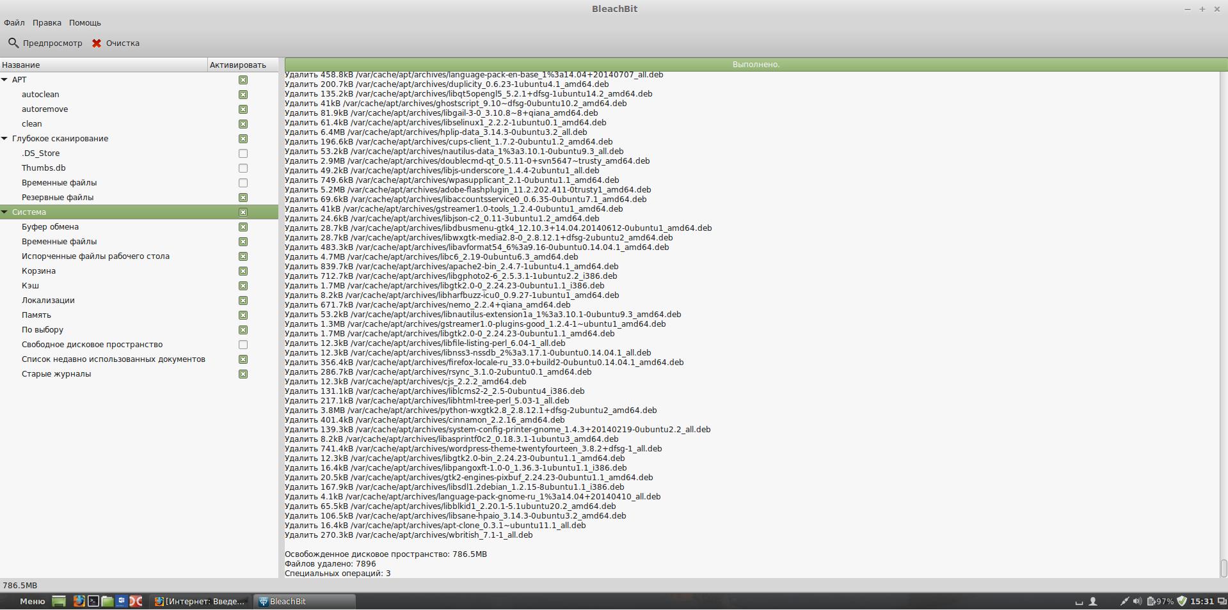Uncheck the Корзина checkbox
The height and width of the screenshot is (610, 1228).
[x=243, y=271]
